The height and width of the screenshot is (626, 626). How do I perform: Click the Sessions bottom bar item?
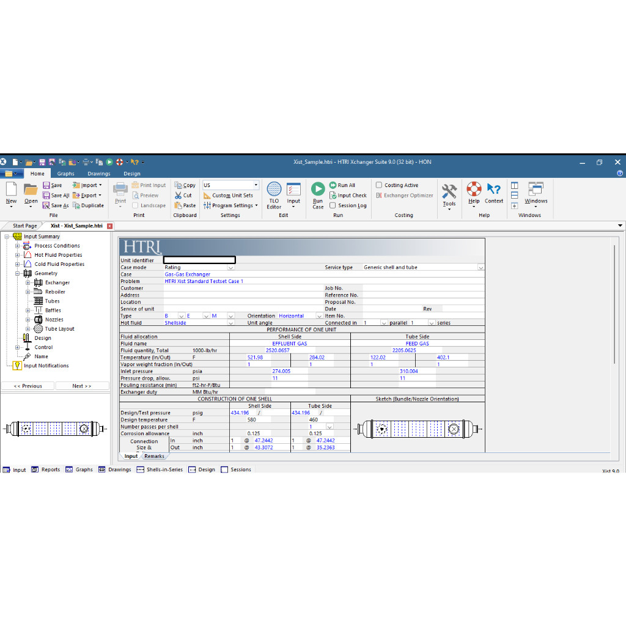coord(236,469)
